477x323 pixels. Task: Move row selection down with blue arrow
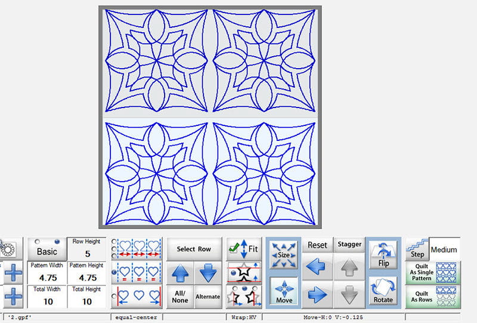(207, 273)
